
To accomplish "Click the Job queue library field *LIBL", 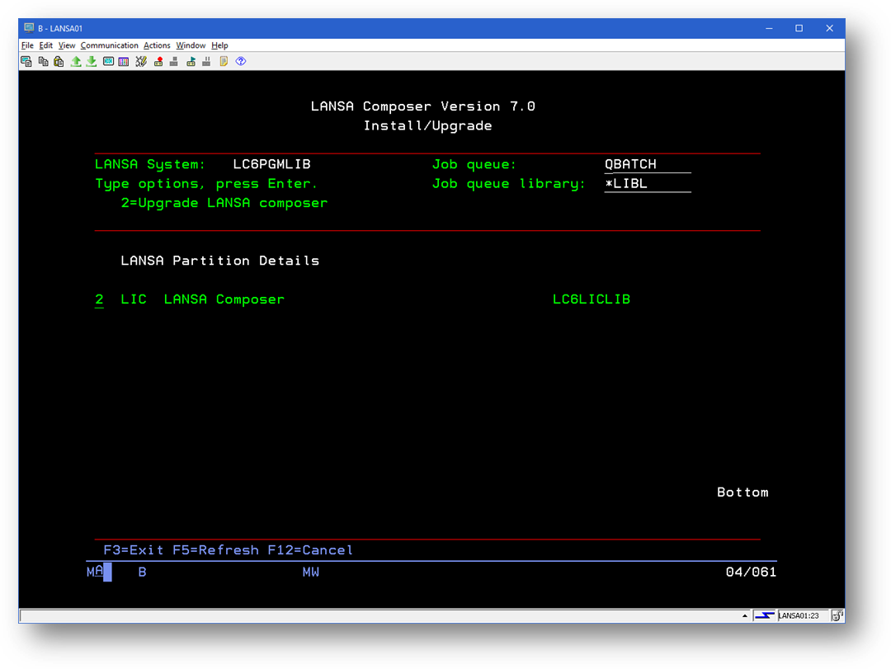I will (x=648, y=184).
